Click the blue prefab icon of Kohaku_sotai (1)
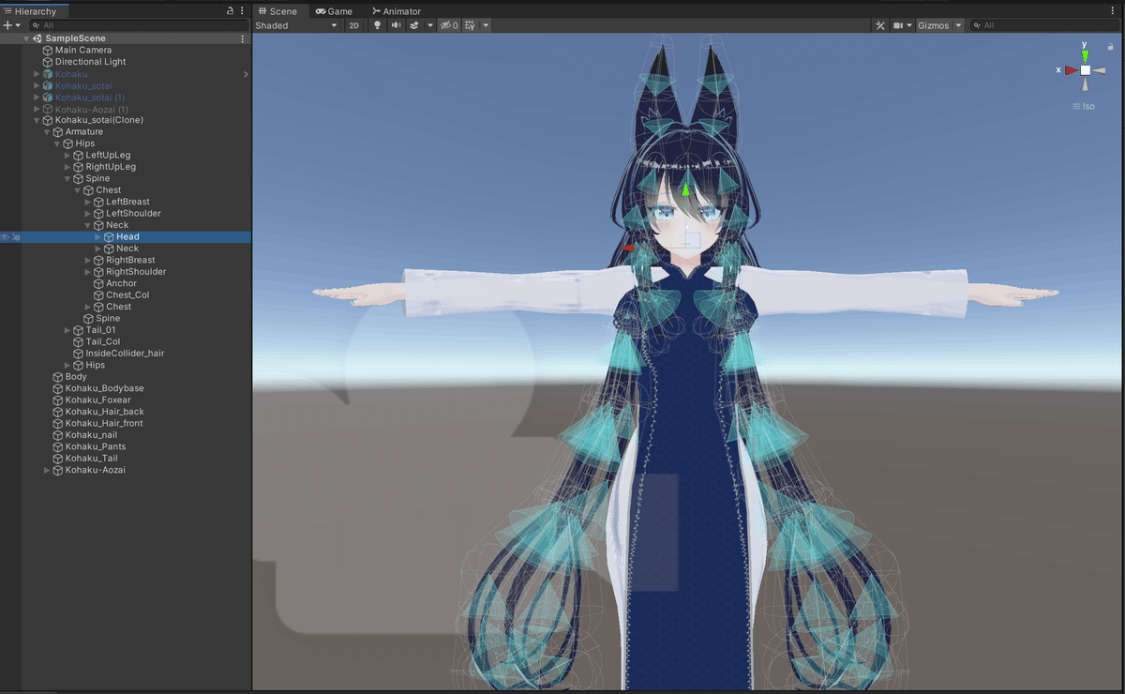The width and height of the screenshot is (1125, 694). (48, 97)
